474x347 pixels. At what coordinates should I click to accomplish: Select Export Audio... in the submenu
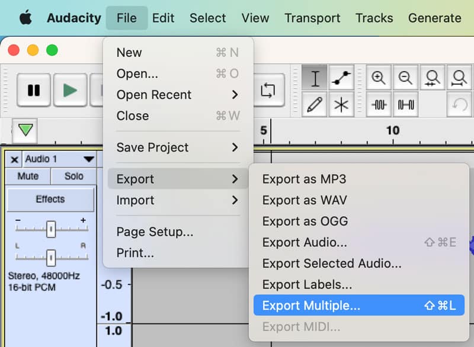(x=359, y=242)
